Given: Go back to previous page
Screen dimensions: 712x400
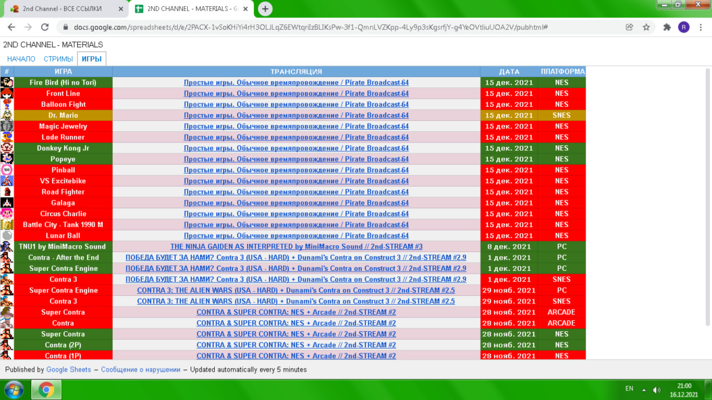Looking at the screenshot, I should click(11, 27).
